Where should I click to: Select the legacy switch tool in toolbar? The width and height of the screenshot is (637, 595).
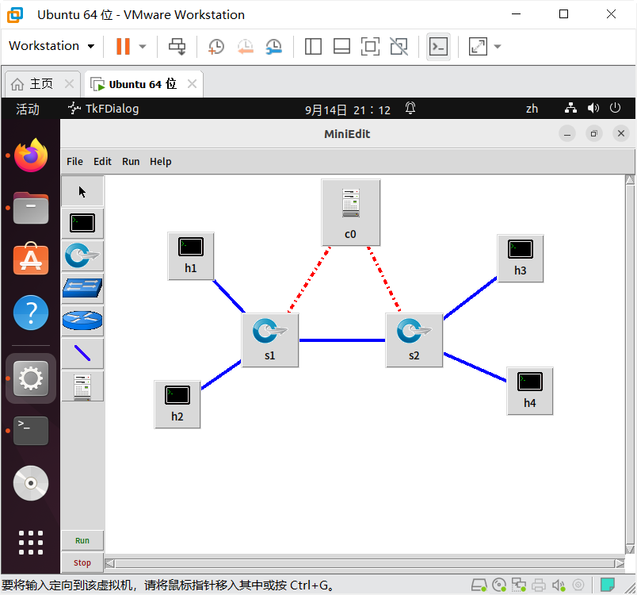tap(82, 288)
